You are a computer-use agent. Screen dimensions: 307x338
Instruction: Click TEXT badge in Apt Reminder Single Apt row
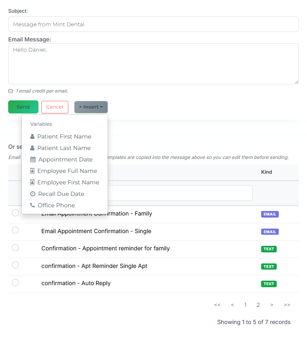tap(269, 266)
